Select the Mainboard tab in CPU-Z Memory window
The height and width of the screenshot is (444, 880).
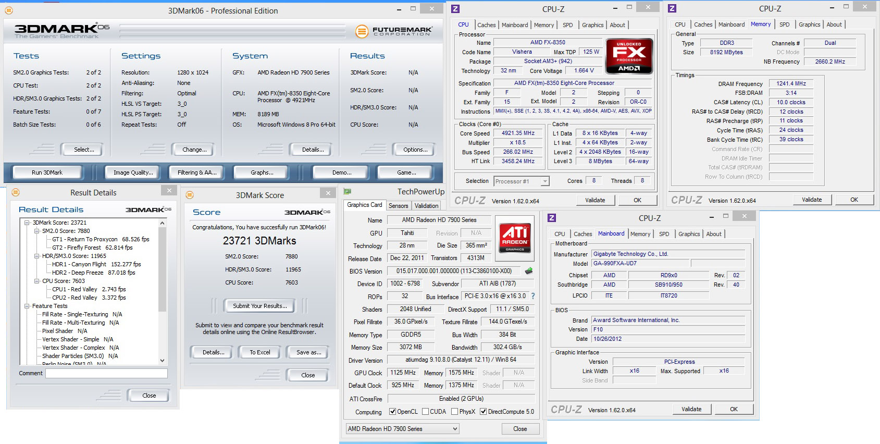click(732, 24)
